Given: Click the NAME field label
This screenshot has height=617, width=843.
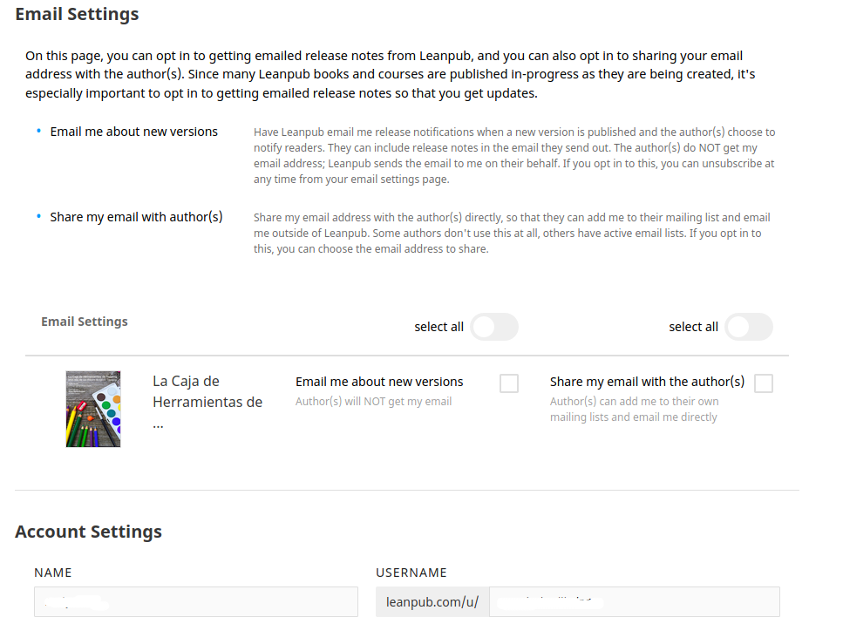Looking at the screenshot, I should (x=52, y=573).
